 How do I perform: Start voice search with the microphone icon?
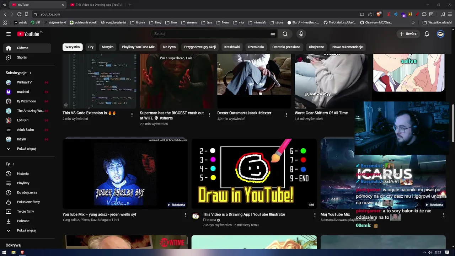point(301,34)
